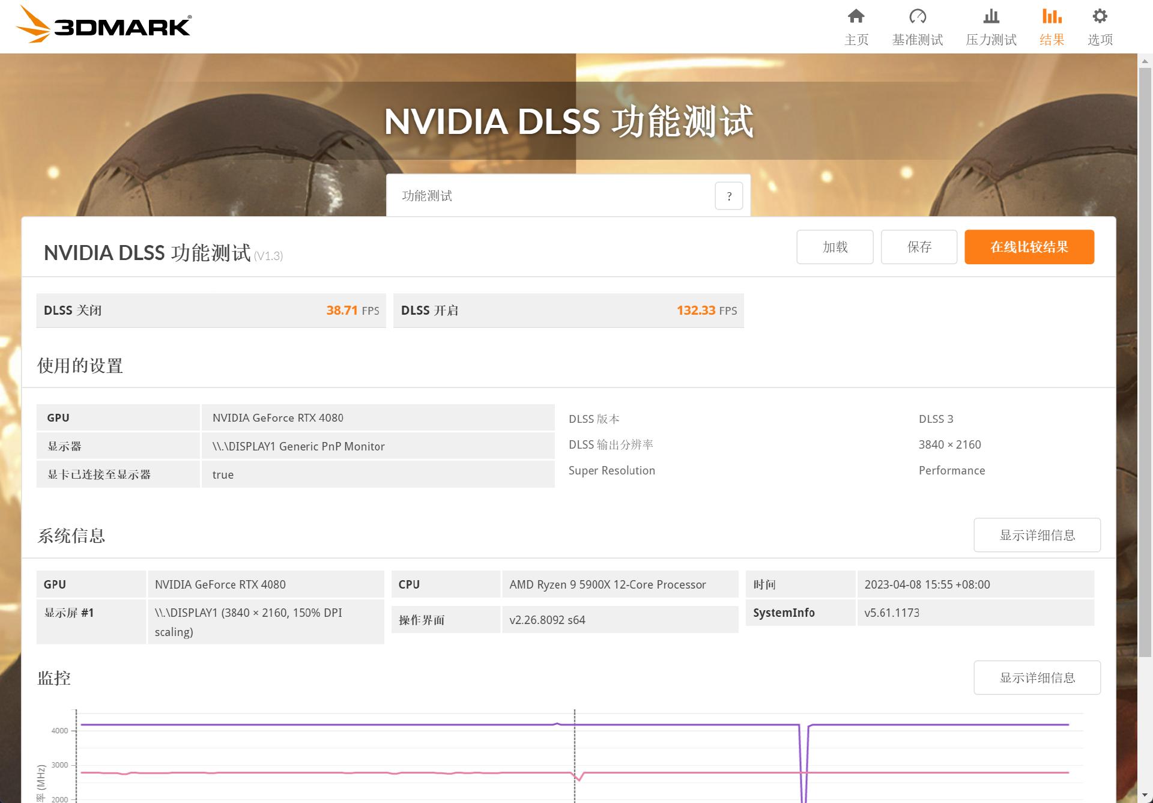Viewport: 1153px width, 803px height.
Task: Click the 主页 home icon in top navigation
Action: click(856, 17)
